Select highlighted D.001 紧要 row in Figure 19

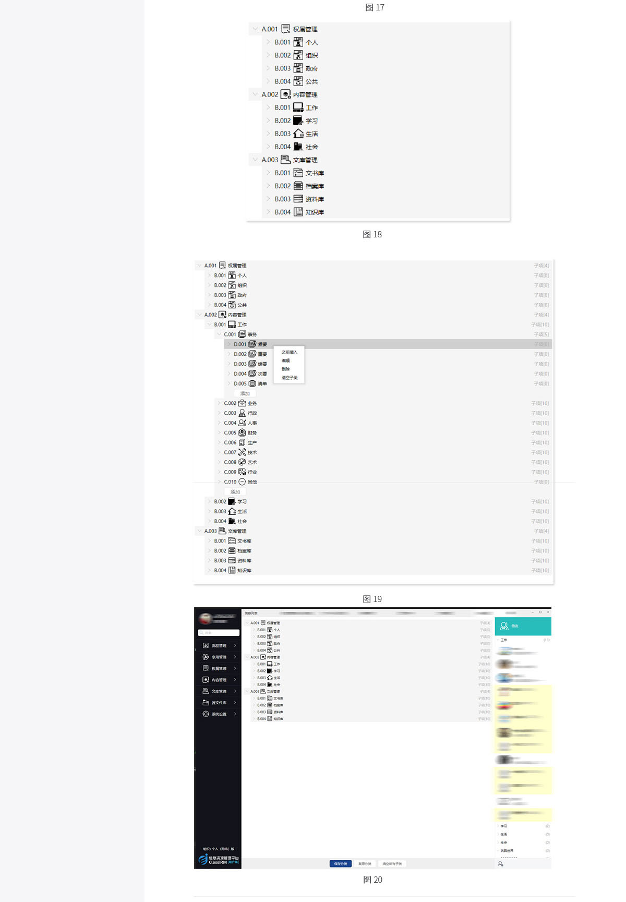(388, 344)
